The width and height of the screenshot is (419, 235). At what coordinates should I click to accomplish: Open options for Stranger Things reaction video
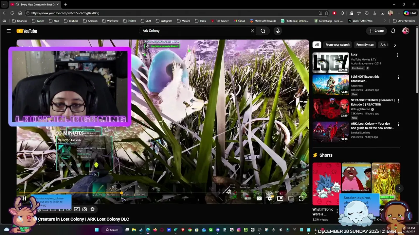point(398,101)
